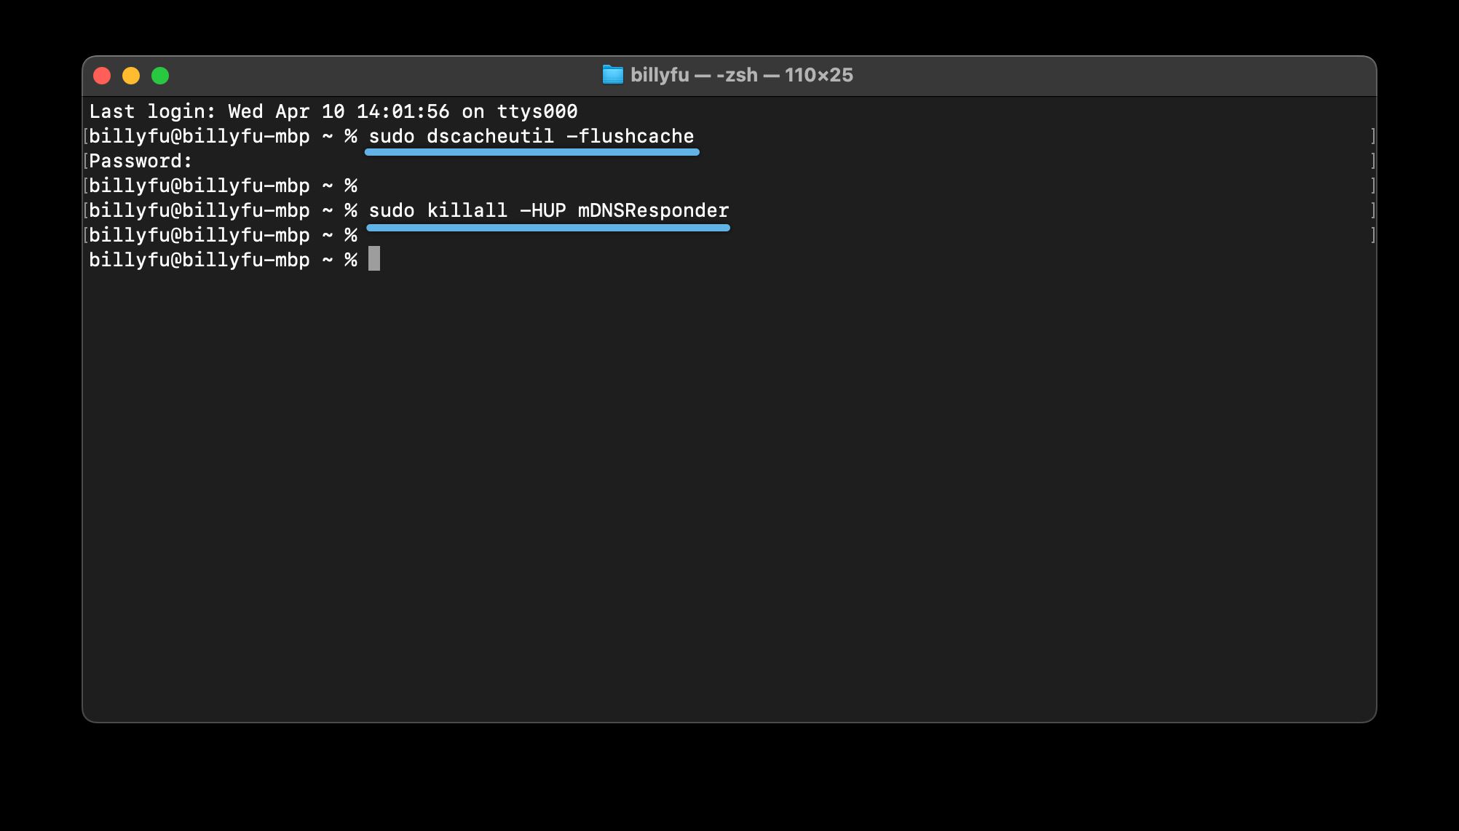Click the yellow minimize window button
1459x831 pixels.
click(x=131, y=76)
